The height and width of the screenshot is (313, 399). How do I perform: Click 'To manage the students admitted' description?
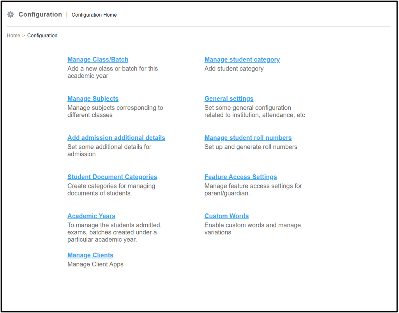point(115,232)
